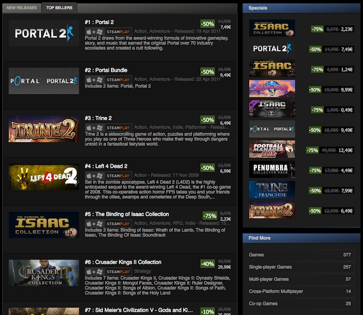Click the -50% discount badge for Left 4 Dead 2
The width and height of the screenshot is (363, 315).
tap(207, 168)
